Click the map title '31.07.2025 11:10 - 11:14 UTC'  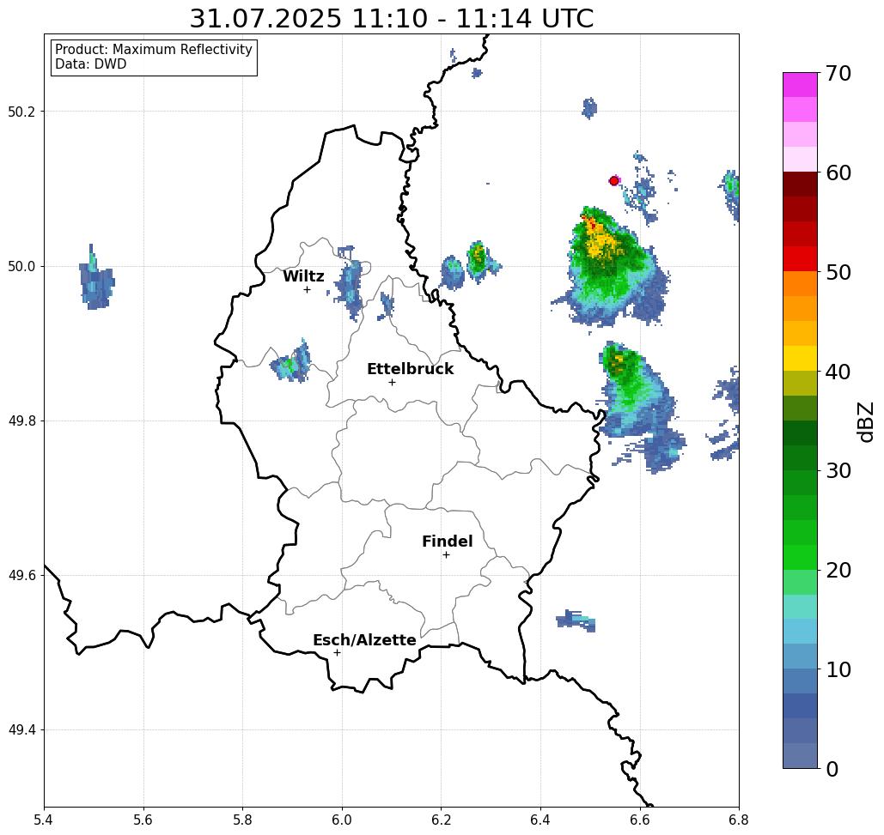pos(391,19)
